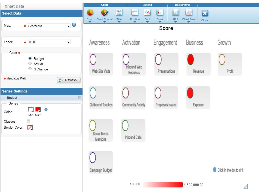Open the Map Scorecard dropdown
This screenshot has width=259, height=192.
(x=49, y=26)
